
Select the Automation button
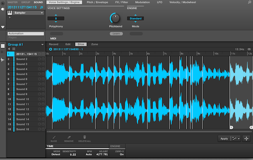tap(26, 34)
